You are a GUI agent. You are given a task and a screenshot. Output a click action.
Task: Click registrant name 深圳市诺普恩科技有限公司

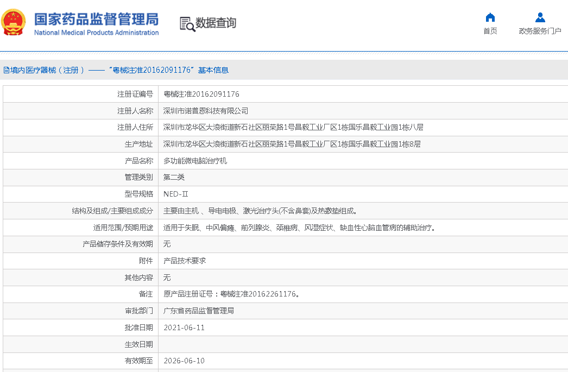point(206,111)
